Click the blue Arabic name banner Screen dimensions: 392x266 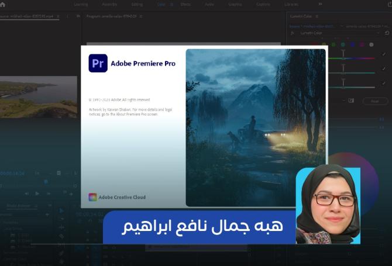click(x=200, y=227)
